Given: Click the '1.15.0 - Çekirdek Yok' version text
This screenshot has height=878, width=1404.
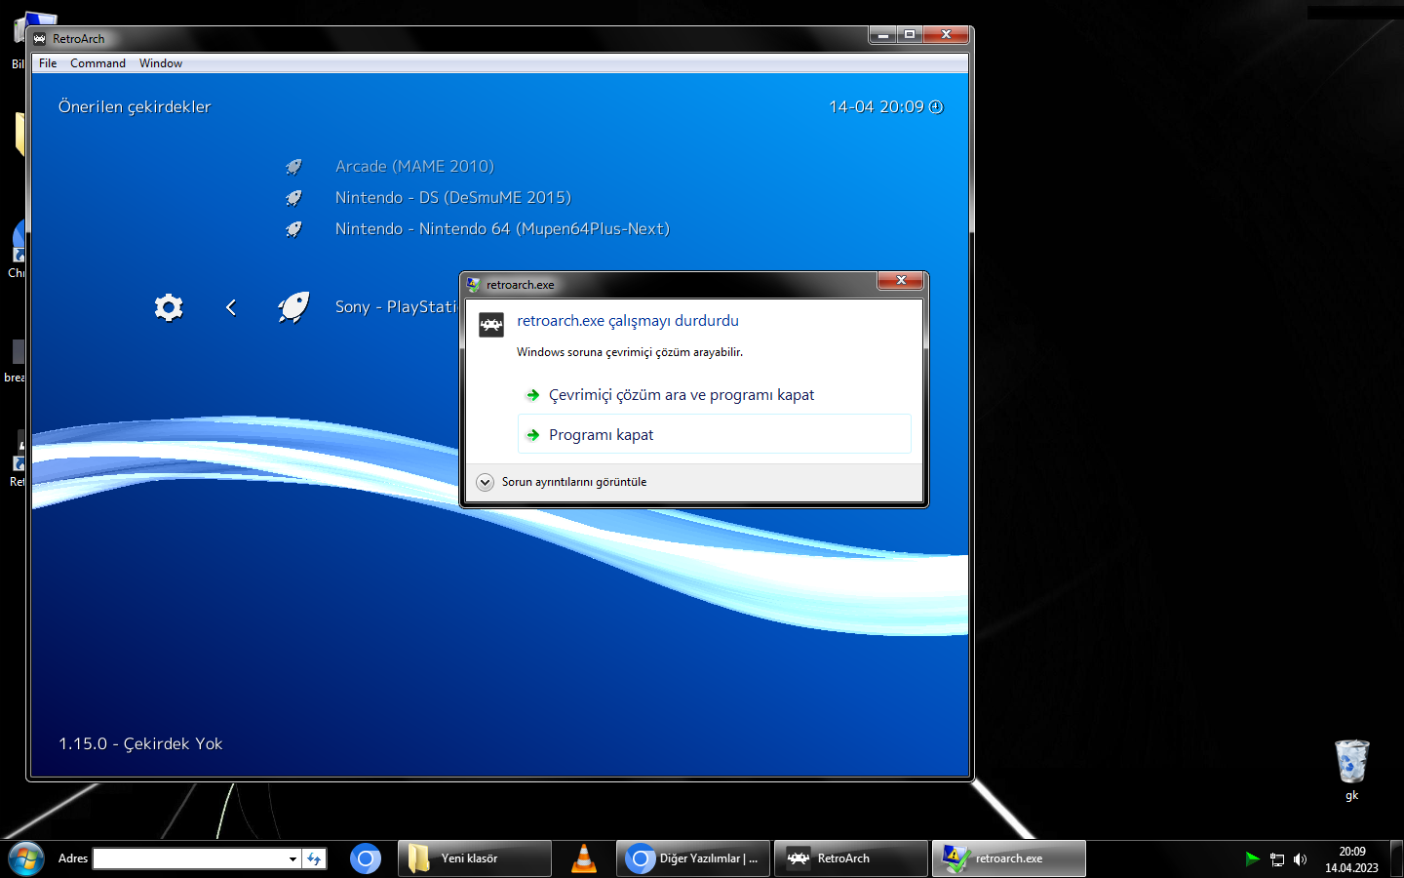Looking at the screenshot, I should tap(140, 743).
